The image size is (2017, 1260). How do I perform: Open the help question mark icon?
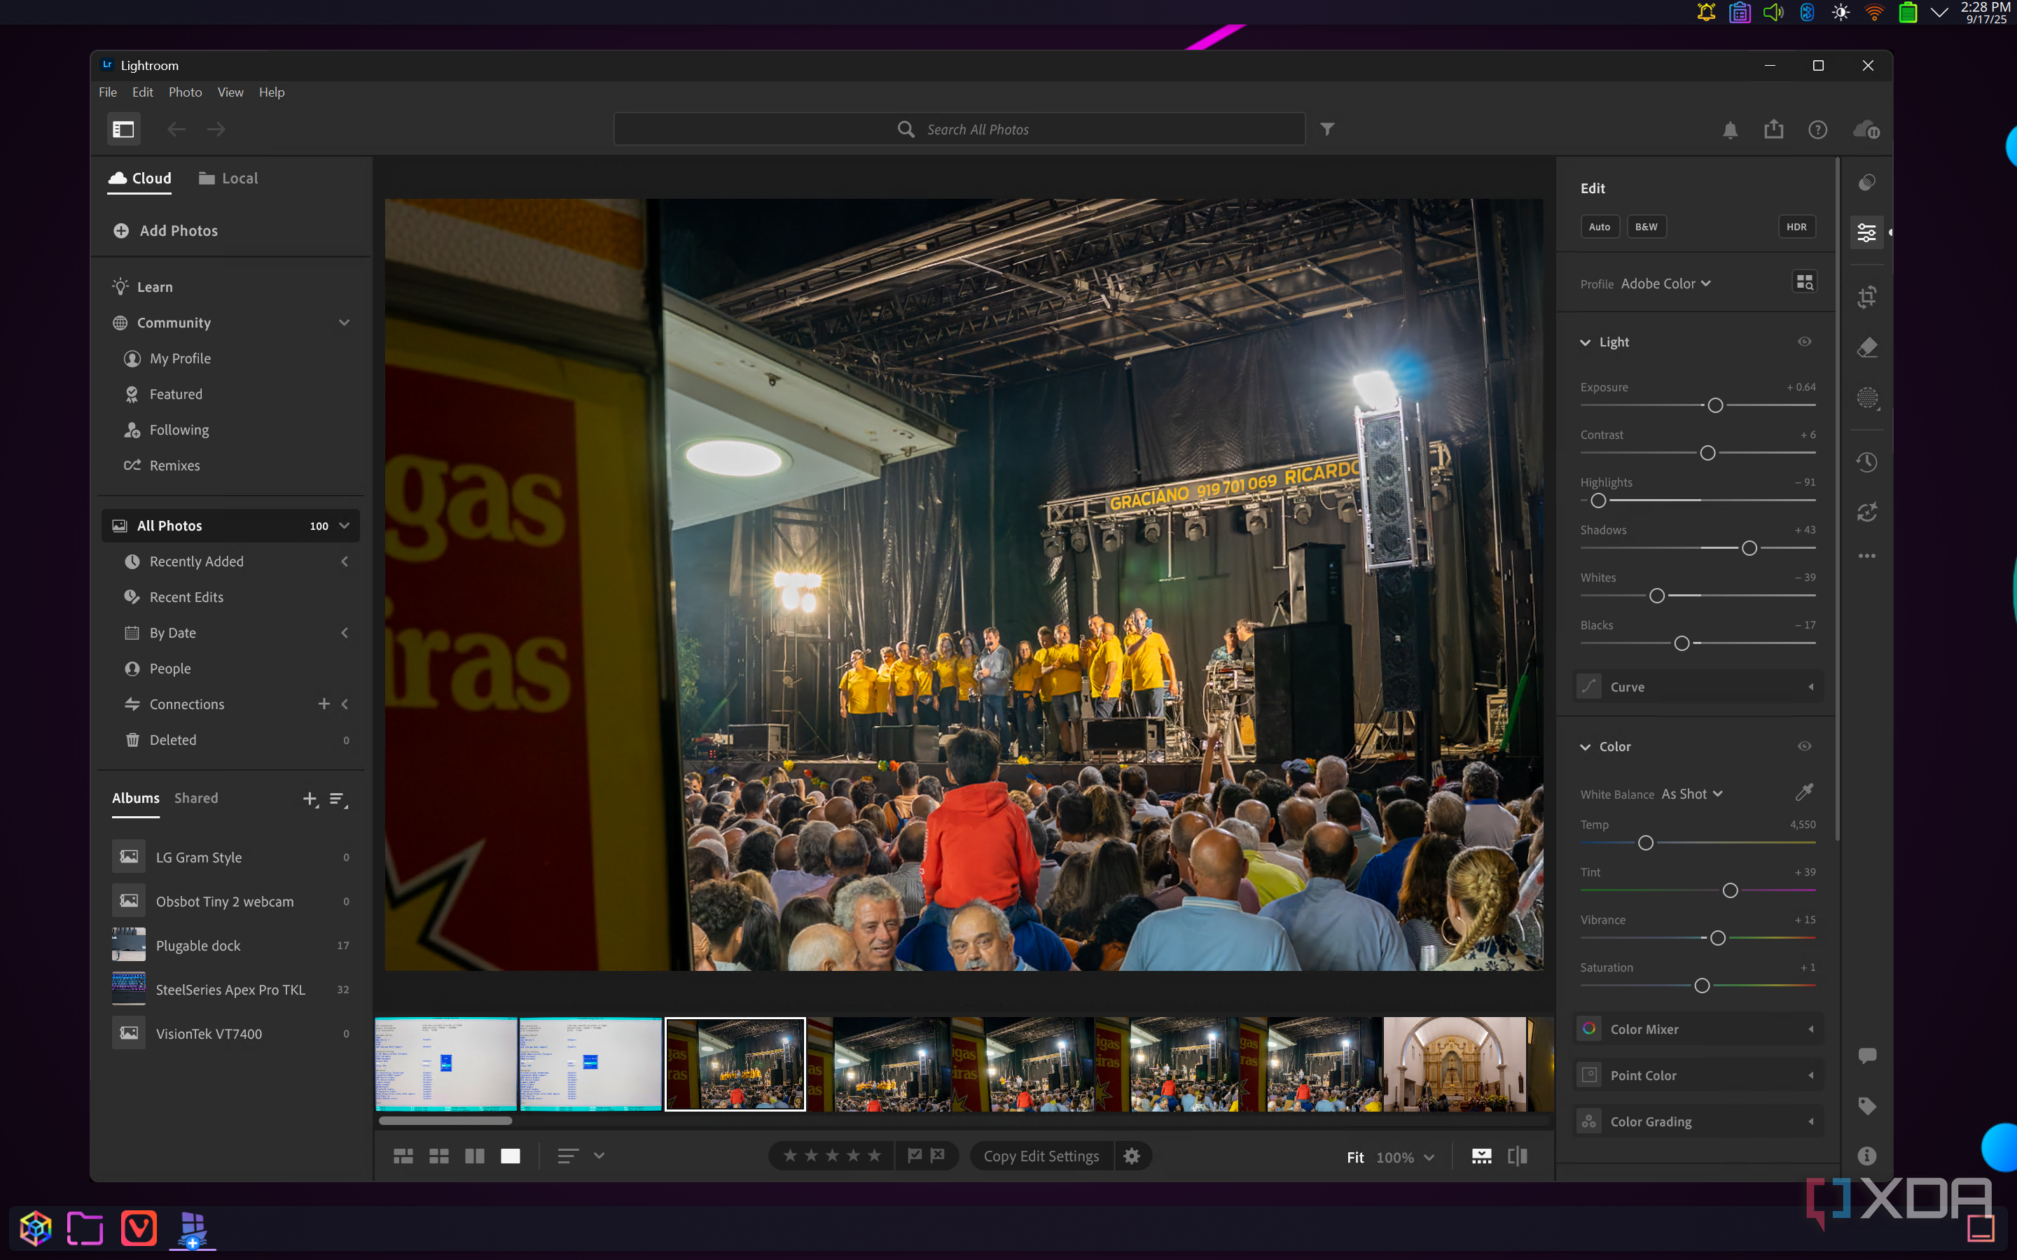tap(1818, 129)
